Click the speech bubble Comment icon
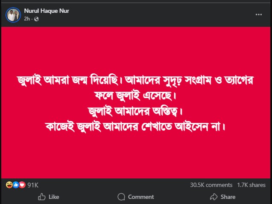Image resolution: width=272 pixels, height=204 pixels. click(121, 197)
